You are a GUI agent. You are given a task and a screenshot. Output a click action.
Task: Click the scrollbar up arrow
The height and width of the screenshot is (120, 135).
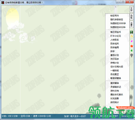(x=116, y=7)
